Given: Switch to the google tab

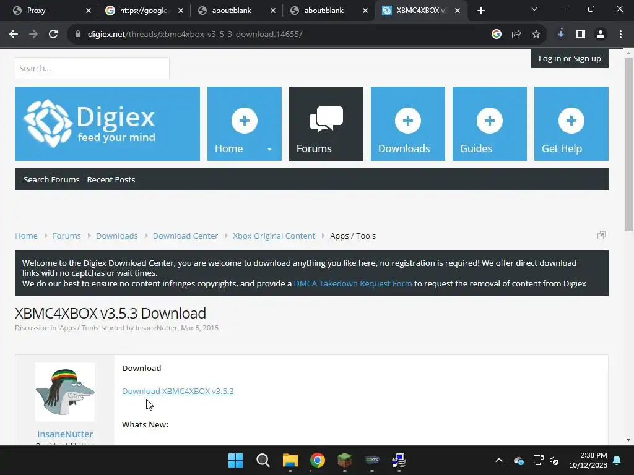Looking at the screenshot, I should point(144,11).
